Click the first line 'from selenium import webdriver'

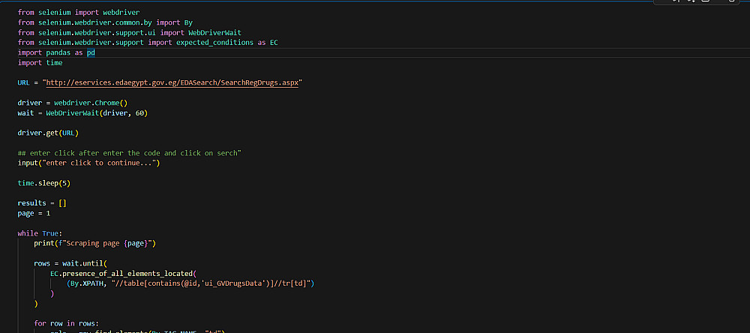pyautogui.click(x=73, y=13)
